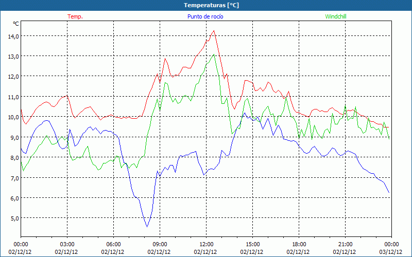
Task: Click the 5,0 value on the y-axis
Action: 13,218
